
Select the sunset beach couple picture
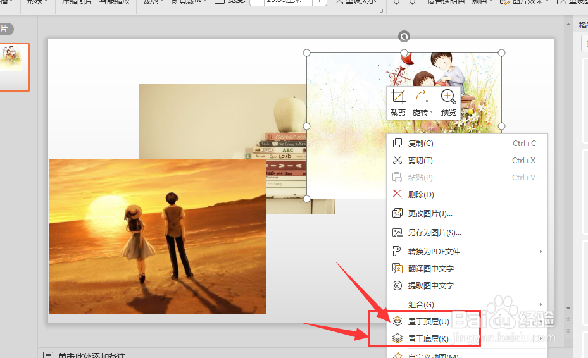coord(158,237)
